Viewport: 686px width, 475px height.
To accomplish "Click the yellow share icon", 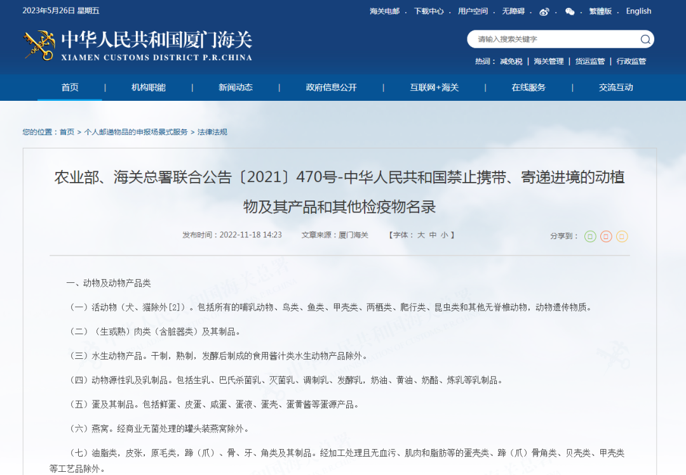I will click(x=622, y=237).
